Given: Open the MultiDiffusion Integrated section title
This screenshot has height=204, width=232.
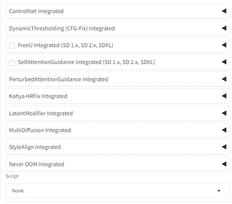Looking at the screenshot, I should (40, 130).
